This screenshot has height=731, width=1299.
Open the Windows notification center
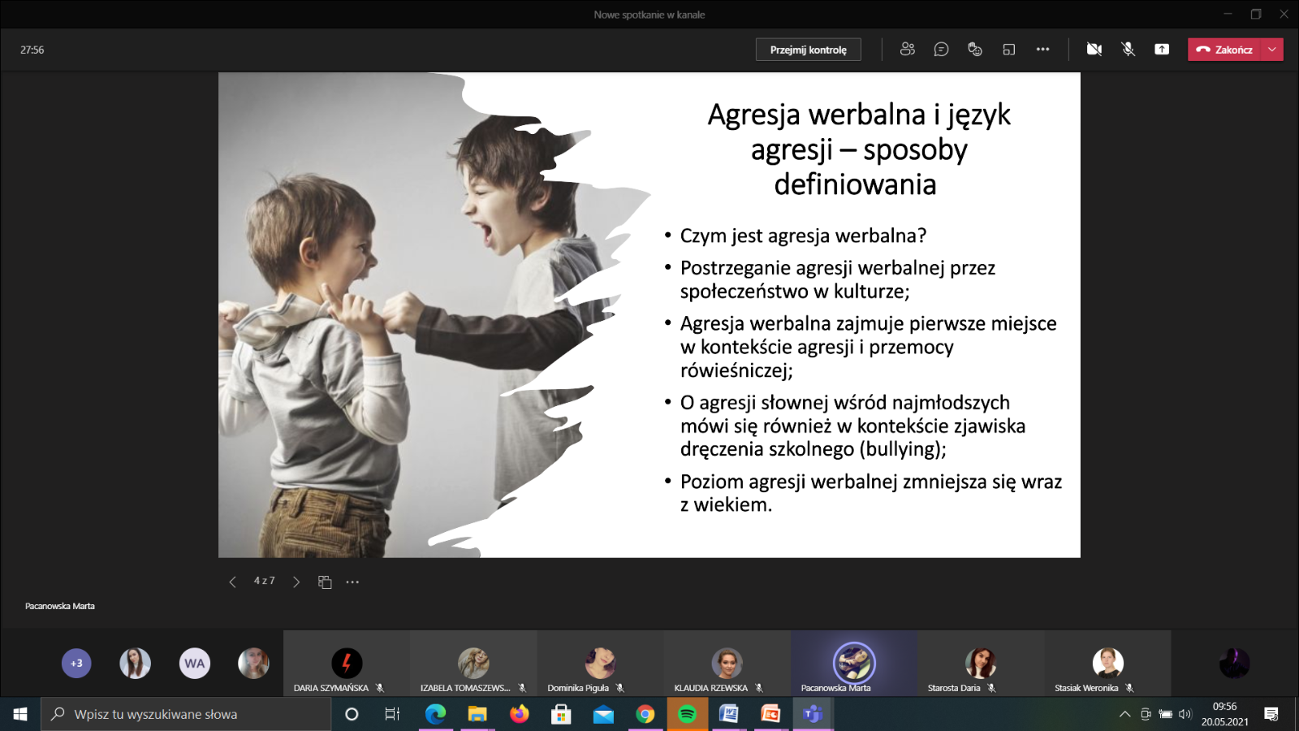coord(1271,714)
